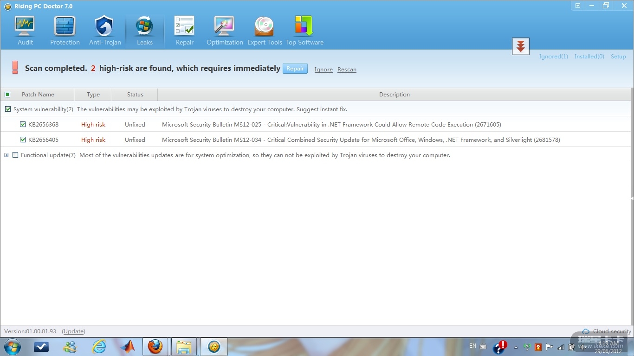Open the Audit section
This screenshot has height=356, width=634.
25,31
